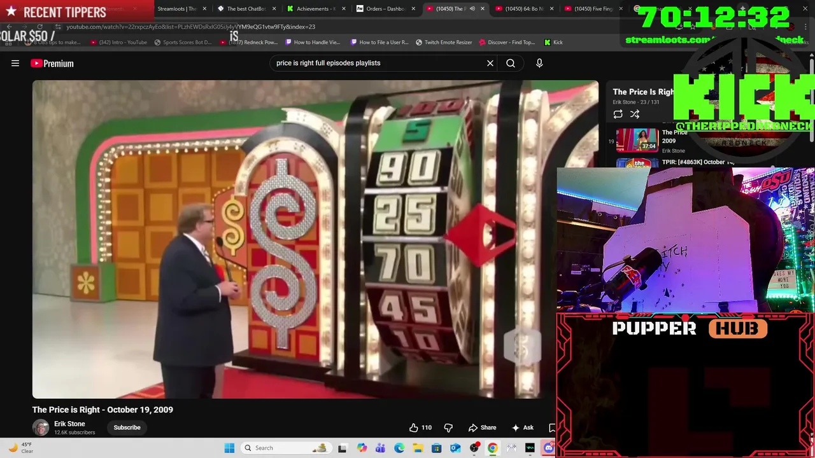This screenshot has height=458, width=815.
Task: Open Microsoft Store taskbar icon
Action: pos(436,448)
